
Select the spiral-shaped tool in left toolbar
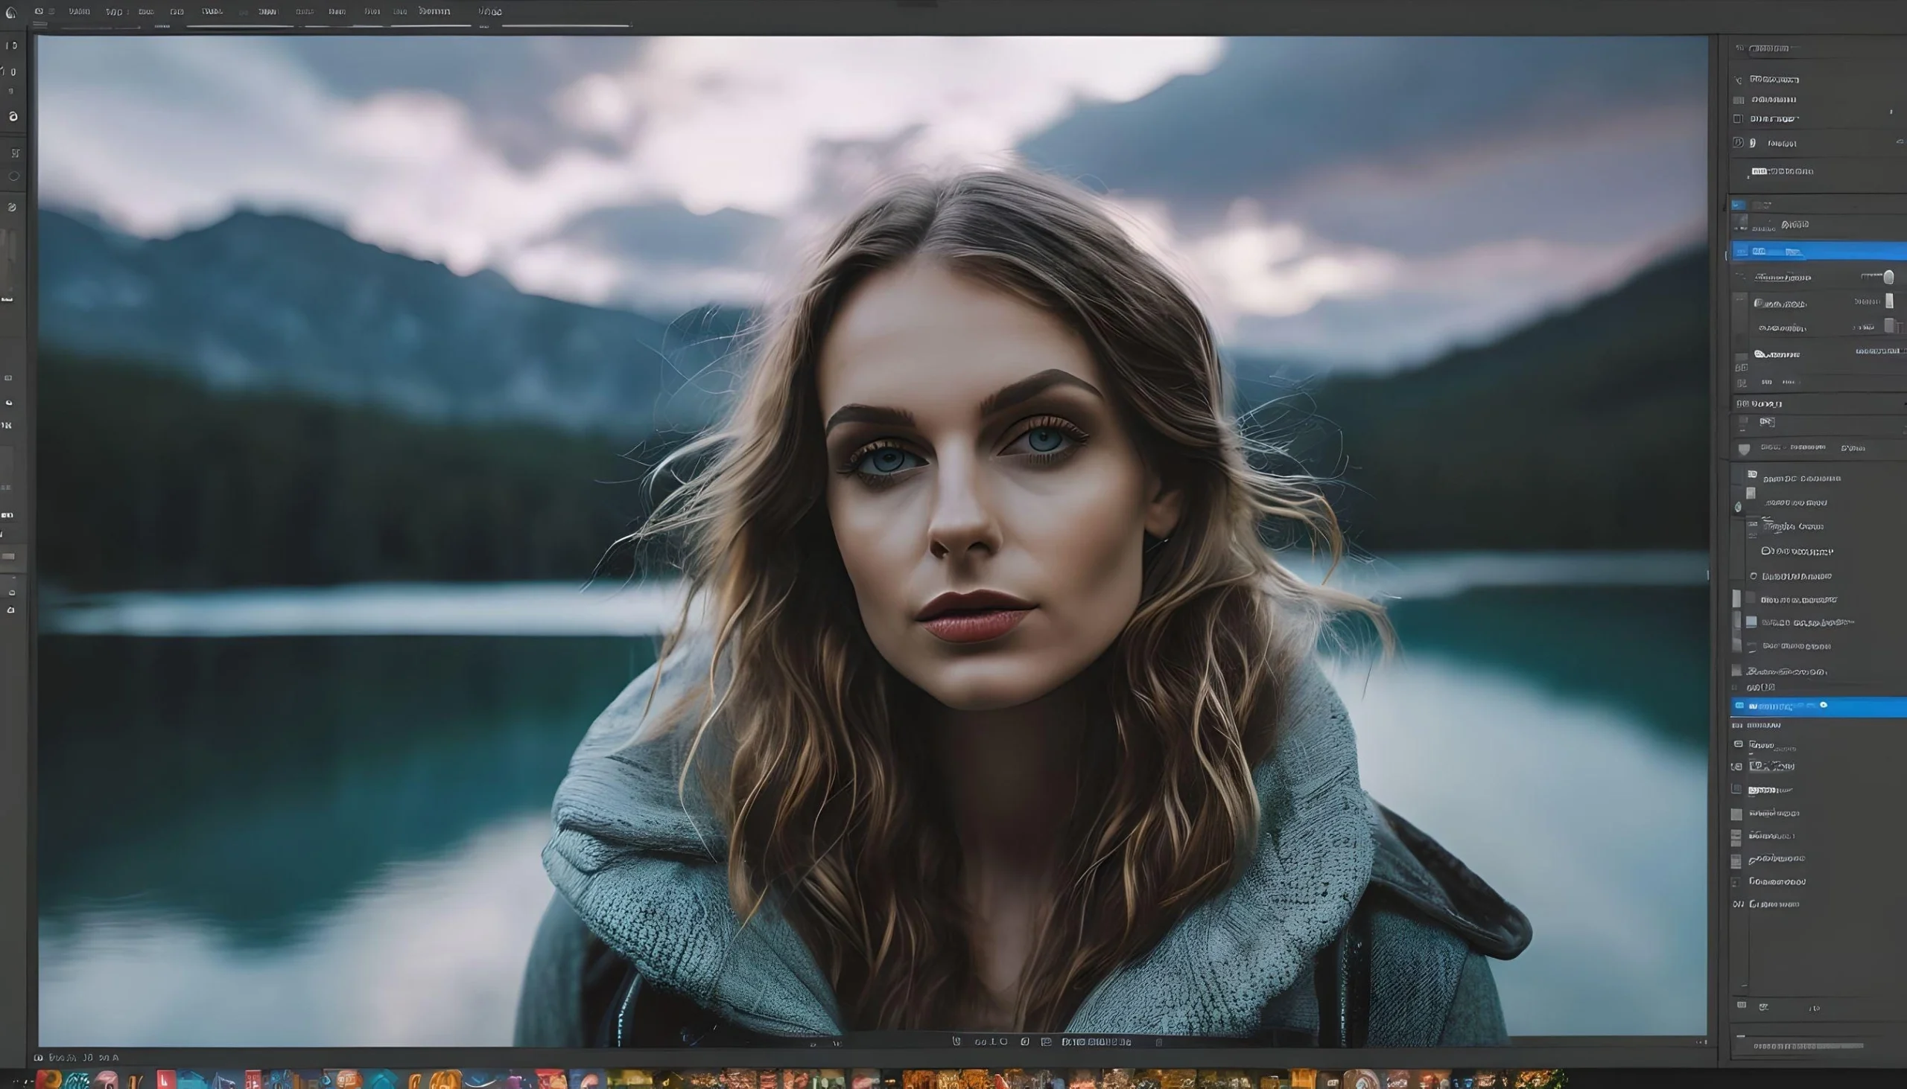(13, 116)
